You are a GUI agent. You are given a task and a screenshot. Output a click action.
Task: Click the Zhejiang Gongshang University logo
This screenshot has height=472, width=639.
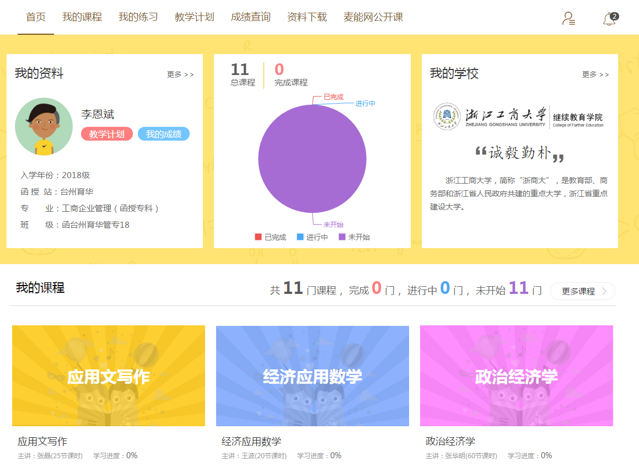coord(518,116)
